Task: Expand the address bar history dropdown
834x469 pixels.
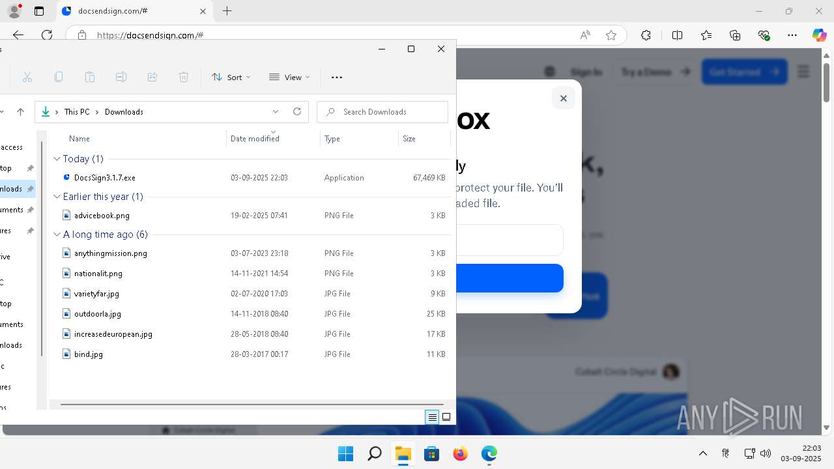Action: 276,111
